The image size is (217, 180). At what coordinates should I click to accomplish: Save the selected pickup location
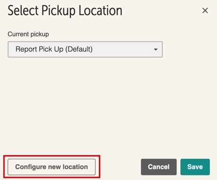pos(195,167)
